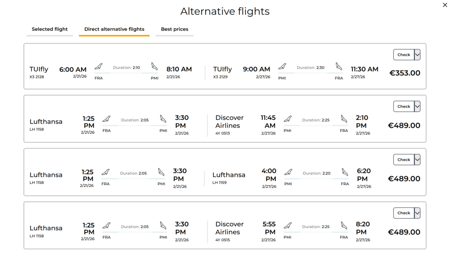Open the Best prices tab
449x262 pixels.
175,29
